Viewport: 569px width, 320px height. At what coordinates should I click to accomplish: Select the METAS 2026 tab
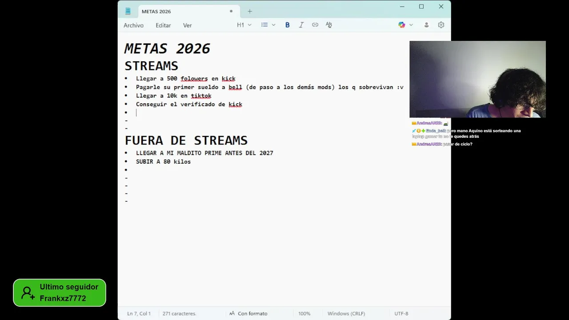point(189,11)
